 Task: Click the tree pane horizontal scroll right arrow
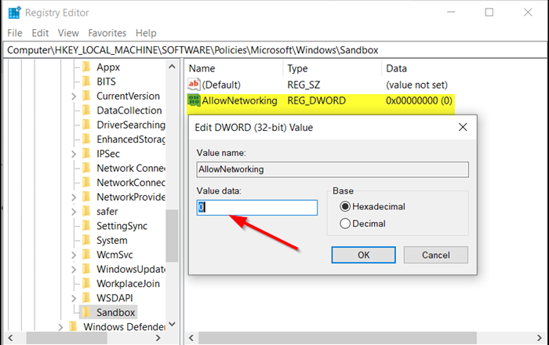(x=158, y=338)
